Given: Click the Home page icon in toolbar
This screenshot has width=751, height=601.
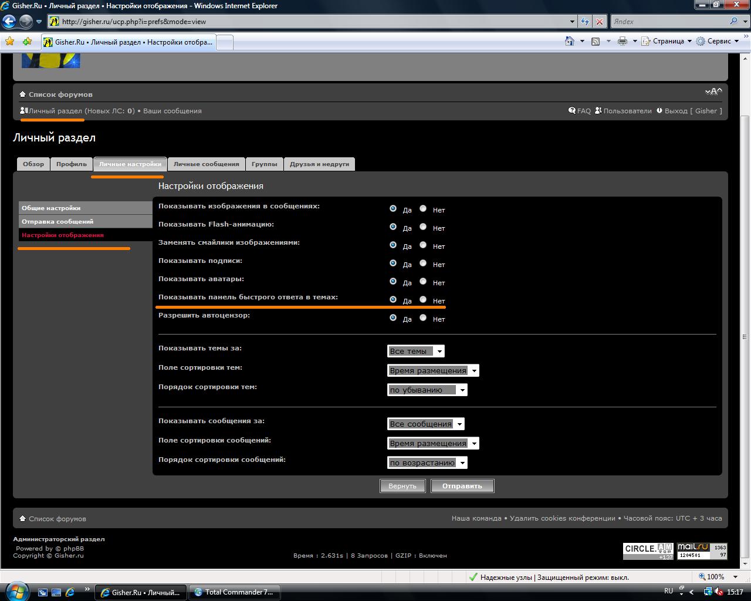Looking at the screenshot, I should [569, 41].
